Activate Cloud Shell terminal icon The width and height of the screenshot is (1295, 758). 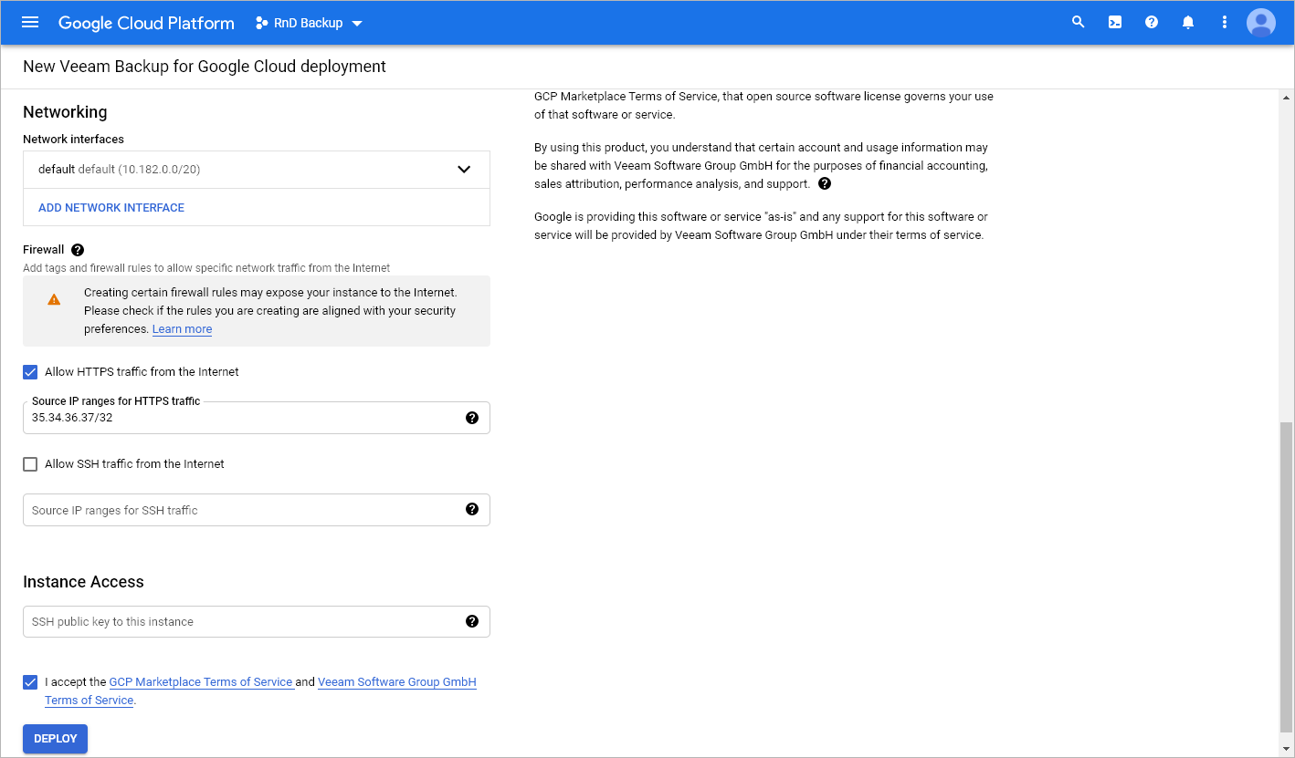tap(1115, 23)
